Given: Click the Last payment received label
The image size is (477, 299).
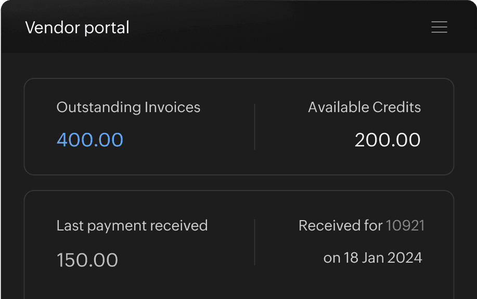Looking at the screenshot, I should point(132,226).
